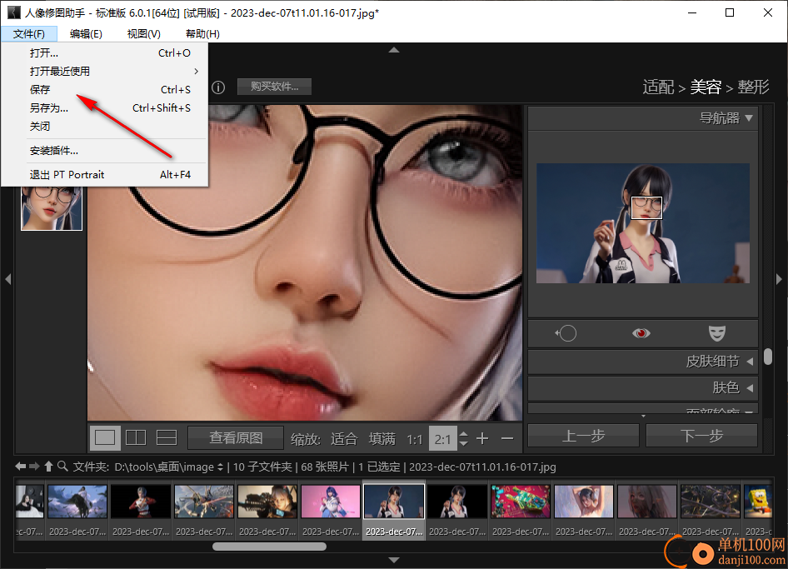Select the airplane battle thumbnail
Image resolution: width=788 pixels, height=569 pixels.
click(x=204, y=502)
